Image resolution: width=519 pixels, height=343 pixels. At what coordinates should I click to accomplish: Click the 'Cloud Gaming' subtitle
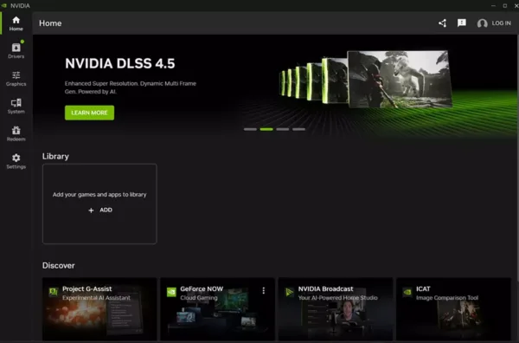(x=199, y=298)
